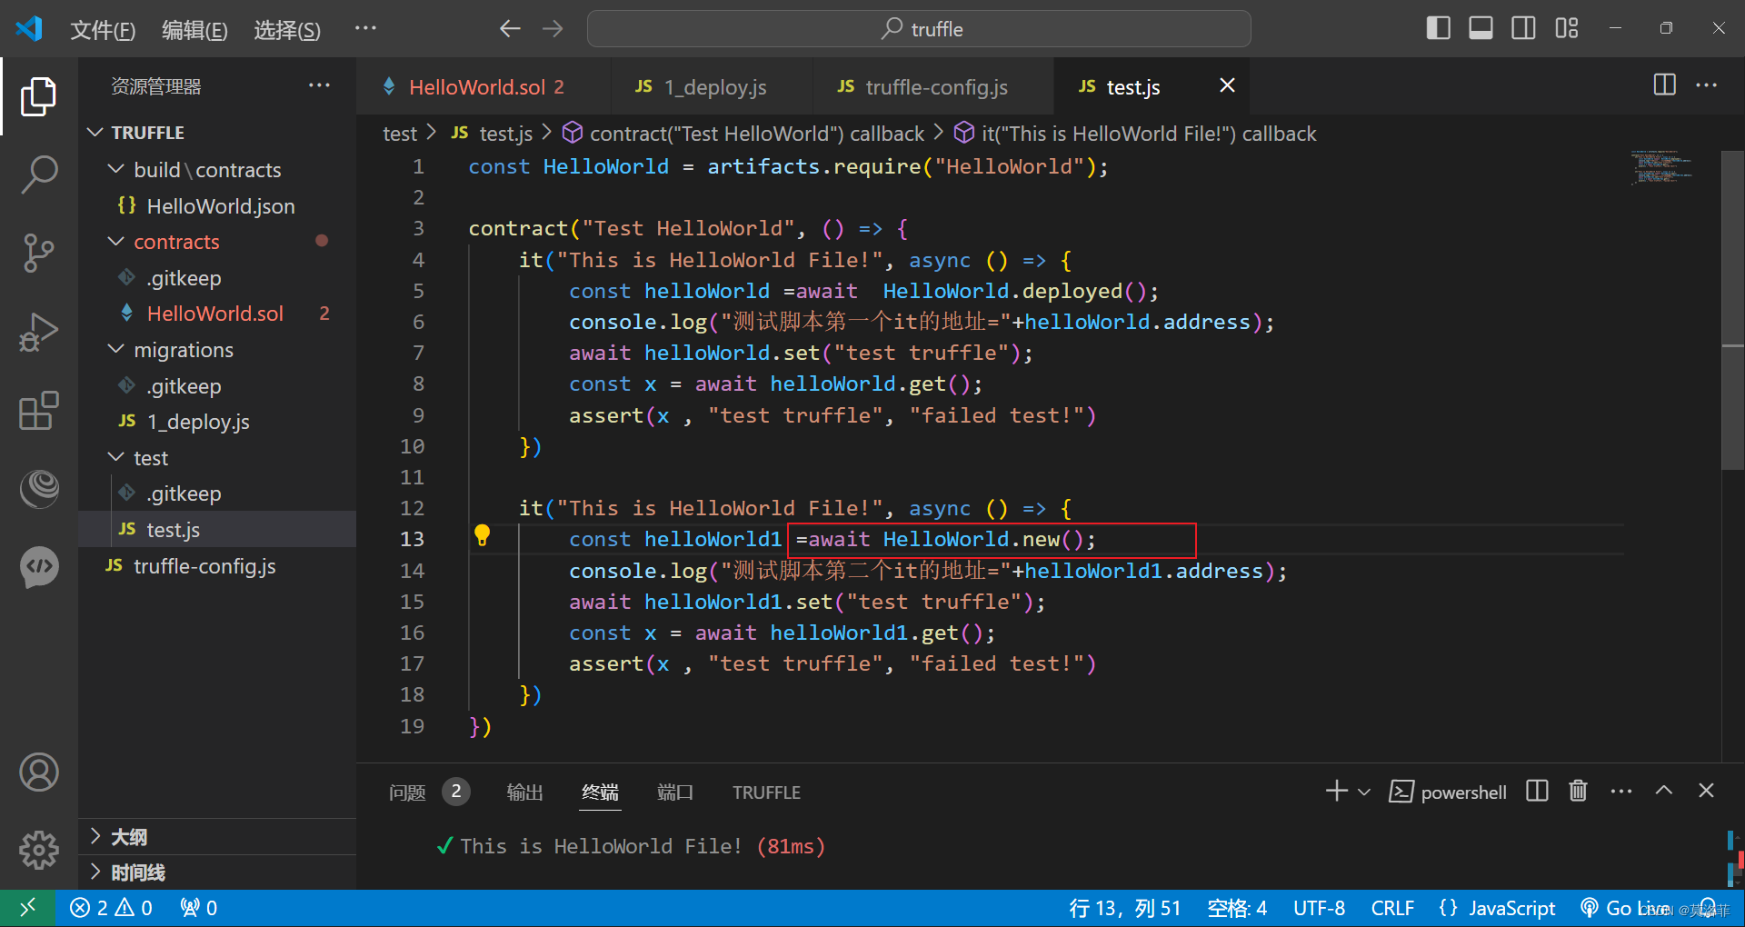The height and width of the screenshot is (927, 1745).
Task: Open the 选择(S) menu
Action: tap(287, 30)
